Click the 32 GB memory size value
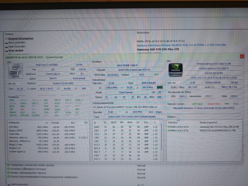 (111, 83)
